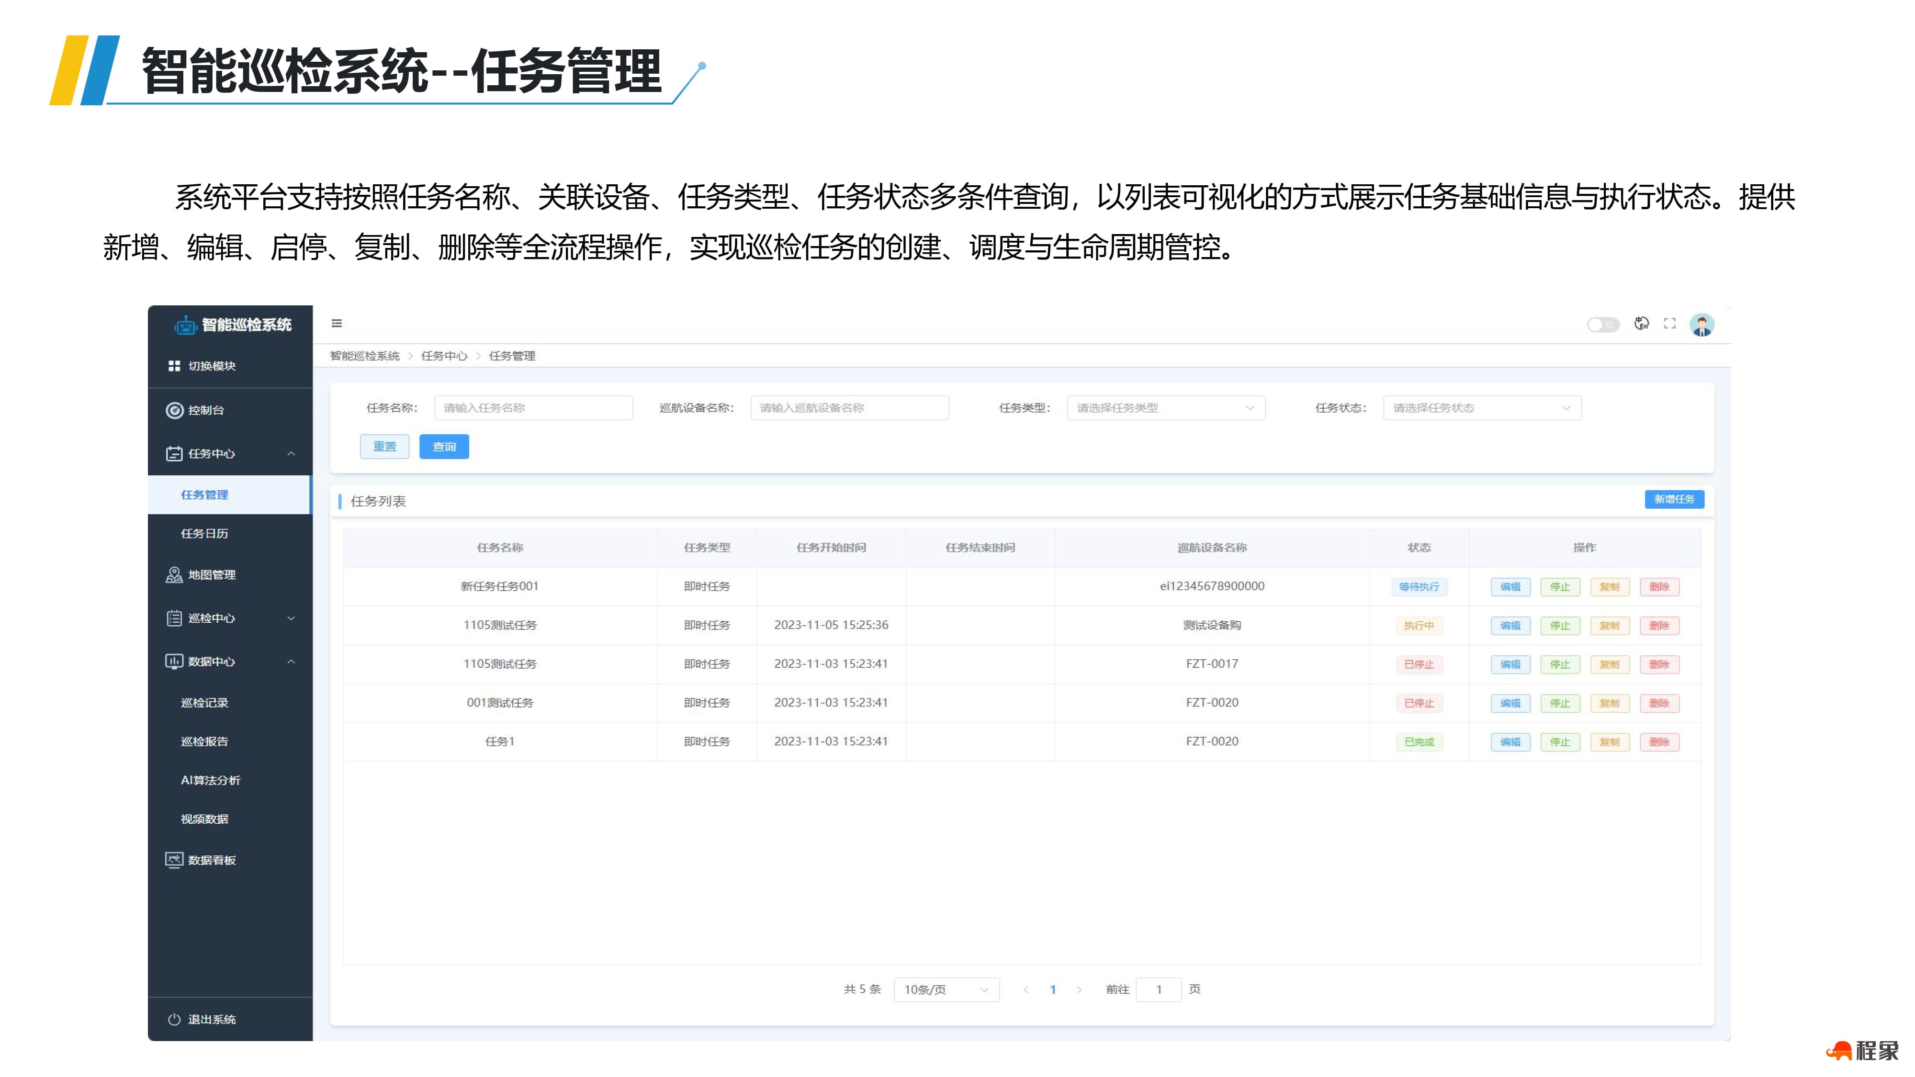Click the 数据看板 monitor icon
This screenshot has width=1915, height=1077.
[x=174, y=860]
